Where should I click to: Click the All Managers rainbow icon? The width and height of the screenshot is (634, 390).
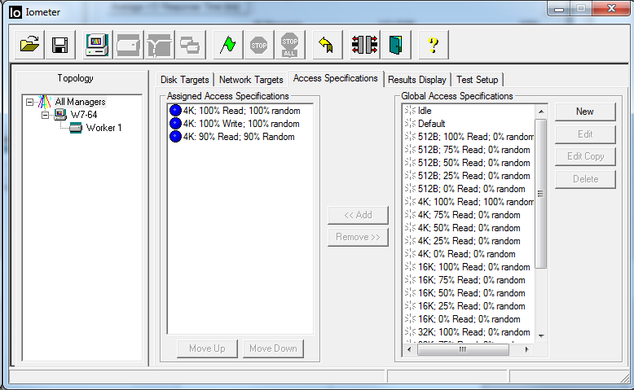click(x=45, y=102)
